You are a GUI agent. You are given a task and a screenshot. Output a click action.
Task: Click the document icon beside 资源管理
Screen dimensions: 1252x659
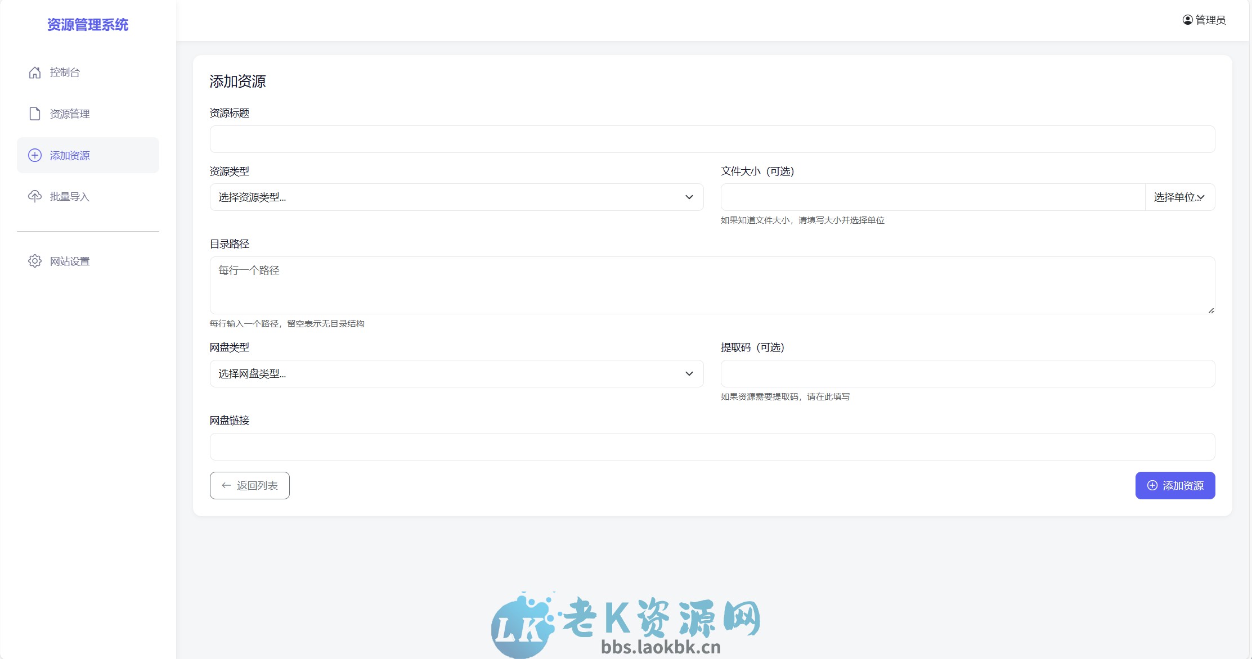(x=34, y=114)
